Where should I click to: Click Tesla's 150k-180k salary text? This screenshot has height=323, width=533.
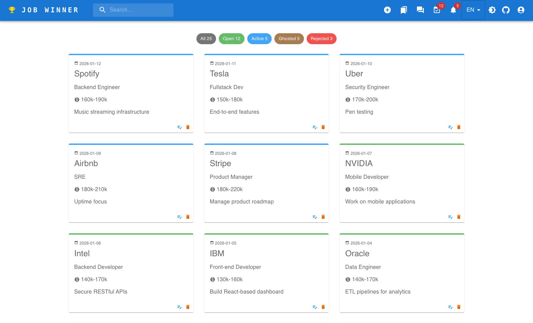coord(229,100)
